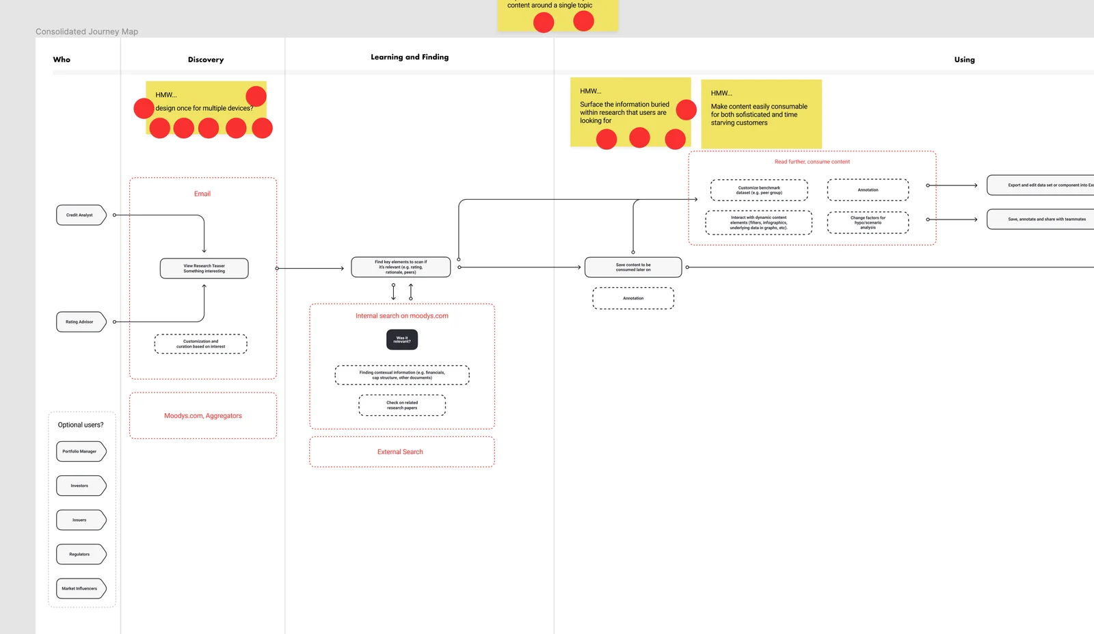
Task: Select the Discovery column header
Action: point(206,60)
